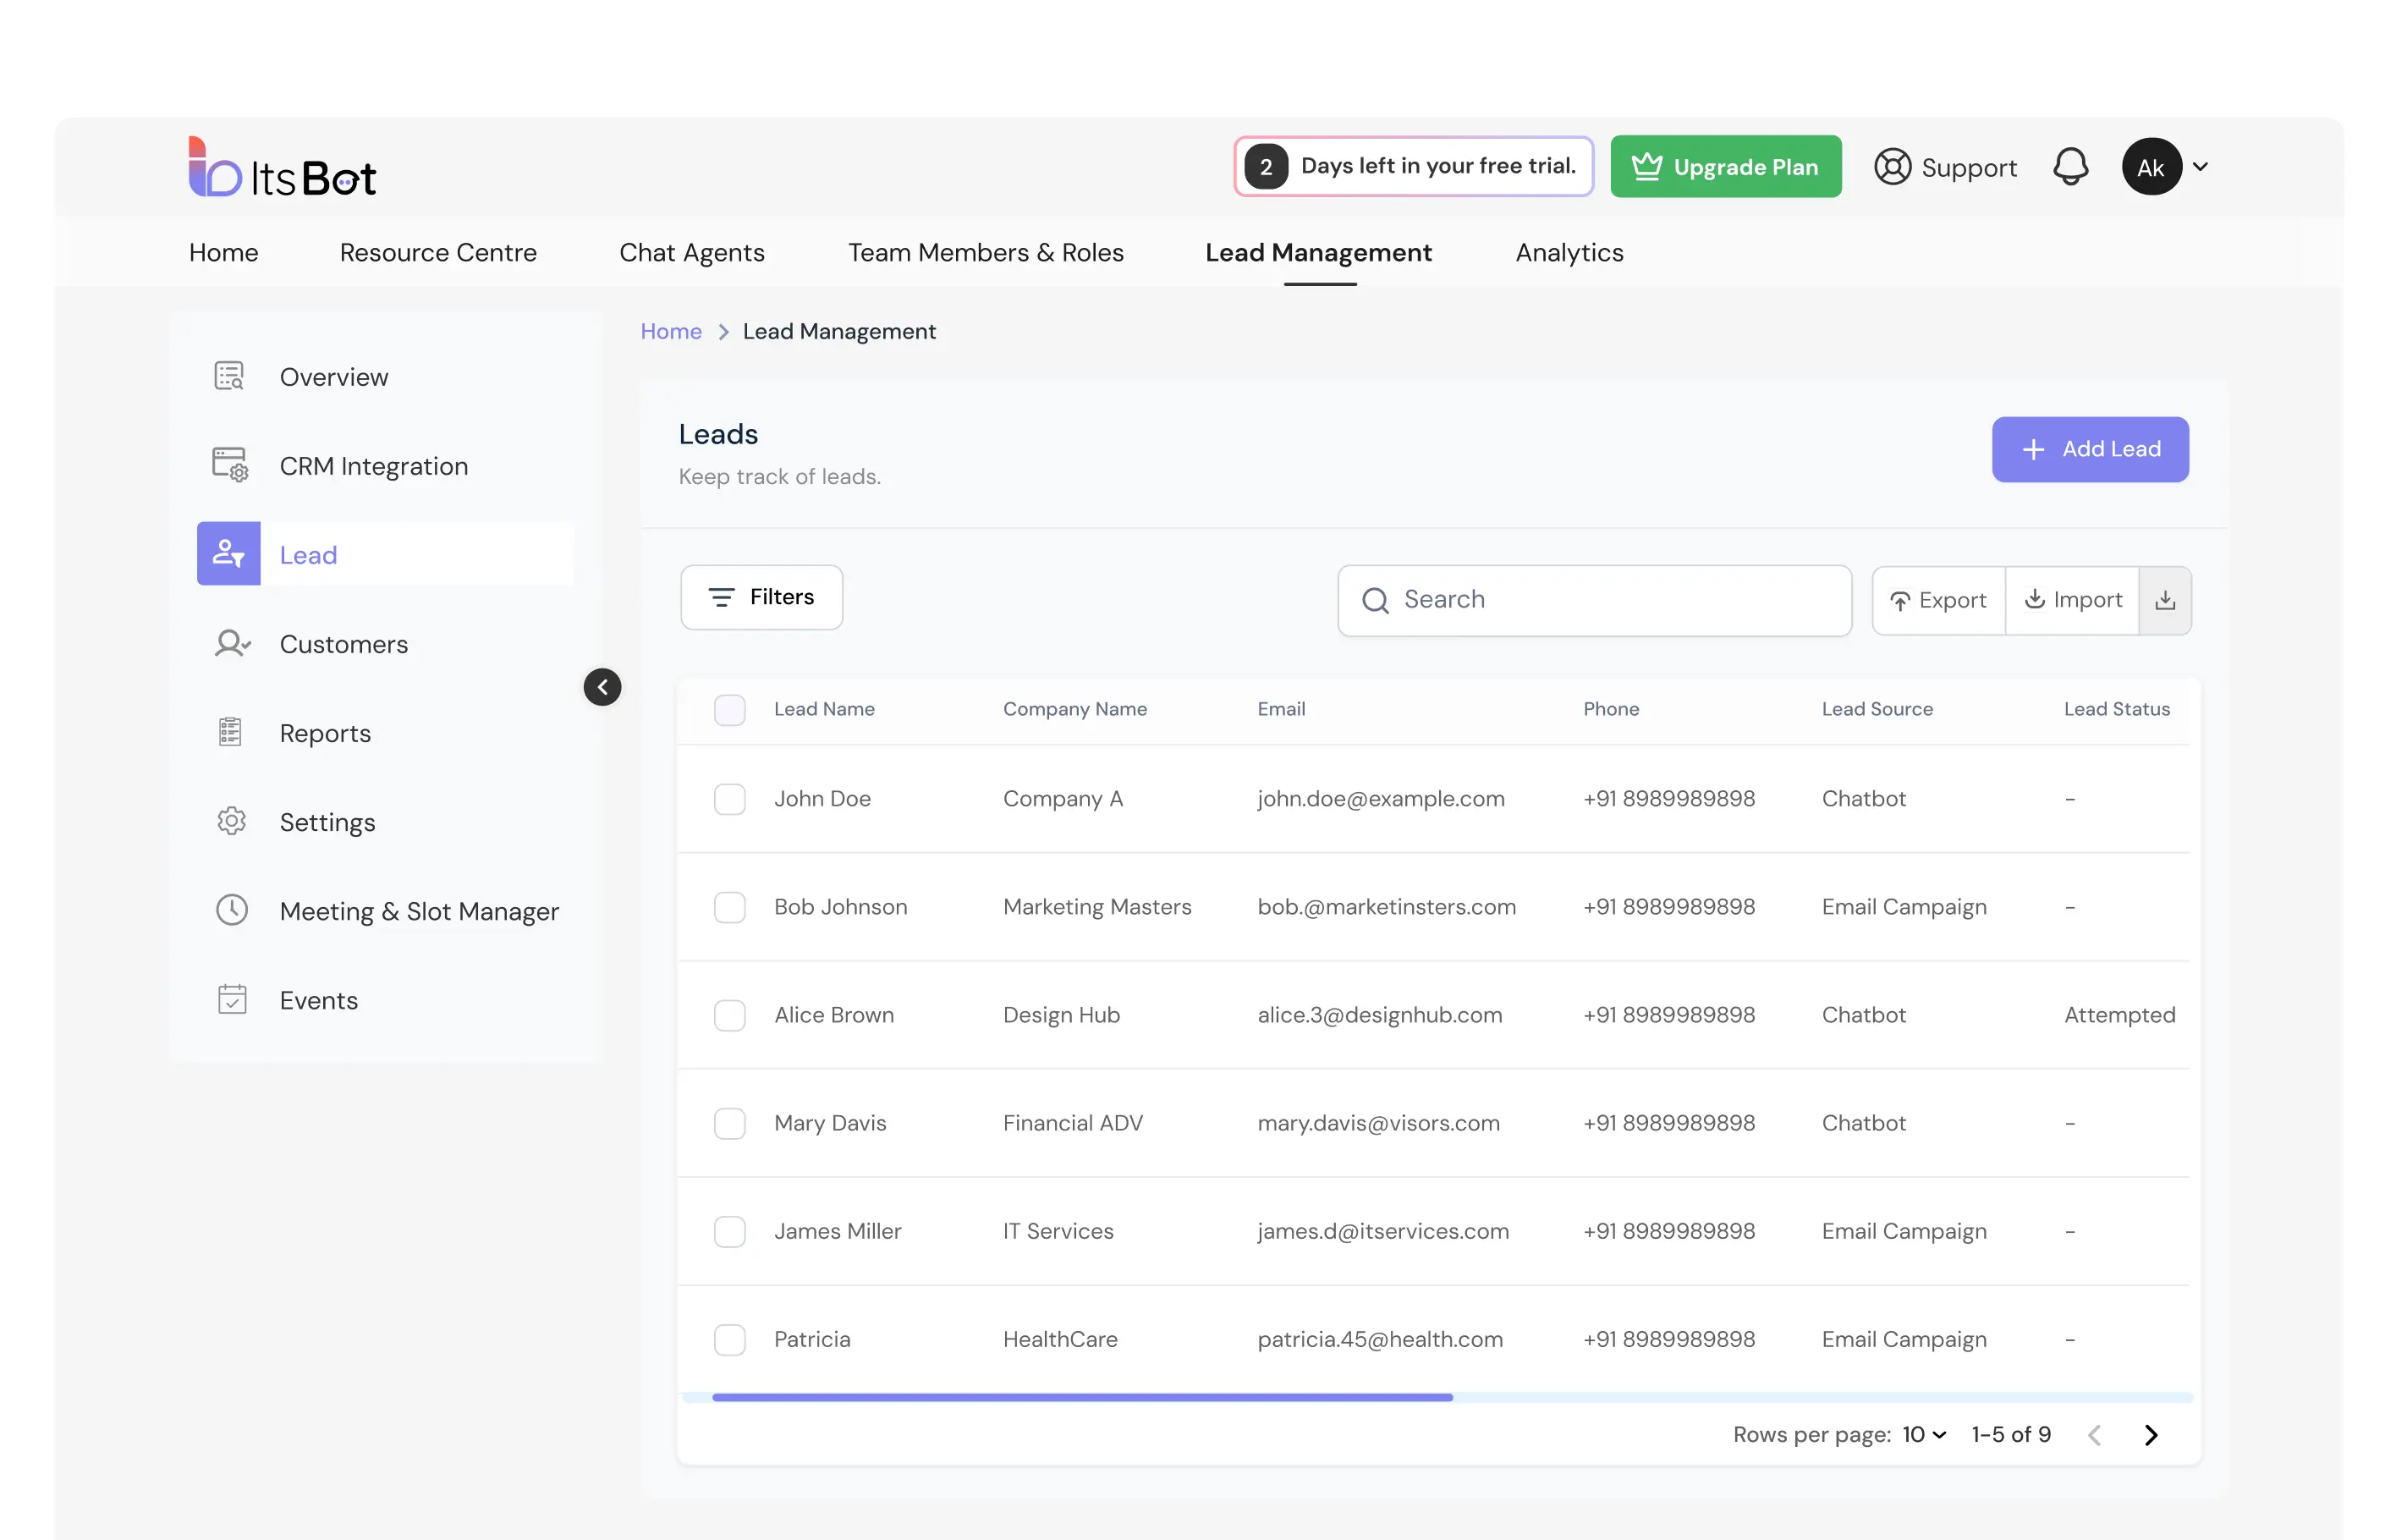
Task: Select the Alice Brown lead checkbox
Action: 729,1015
